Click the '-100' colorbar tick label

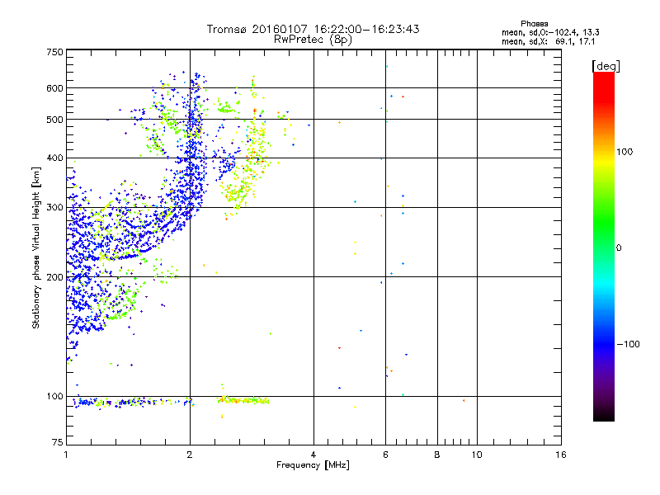(x=628, y=344)
